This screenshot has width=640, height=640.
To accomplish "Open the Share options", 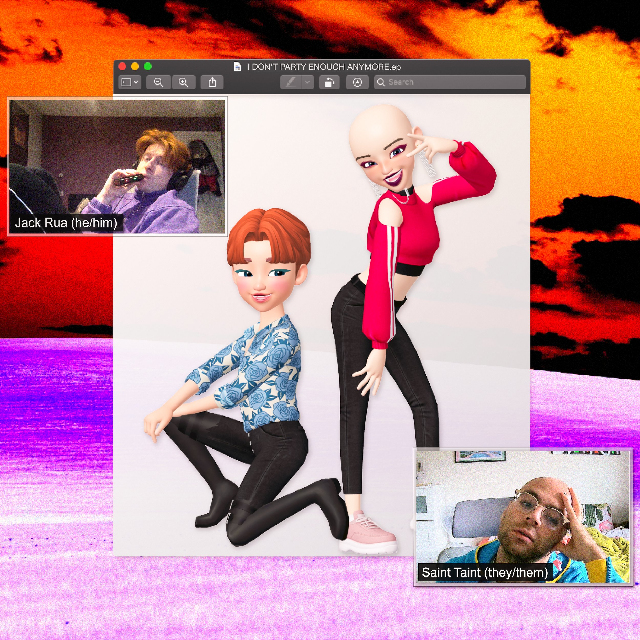I will (212, 82).
